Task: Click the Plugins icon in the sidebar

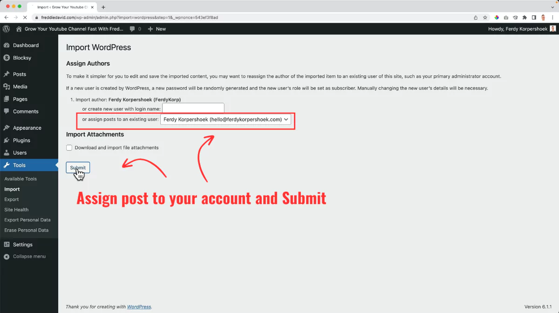Action: (7, 140)
